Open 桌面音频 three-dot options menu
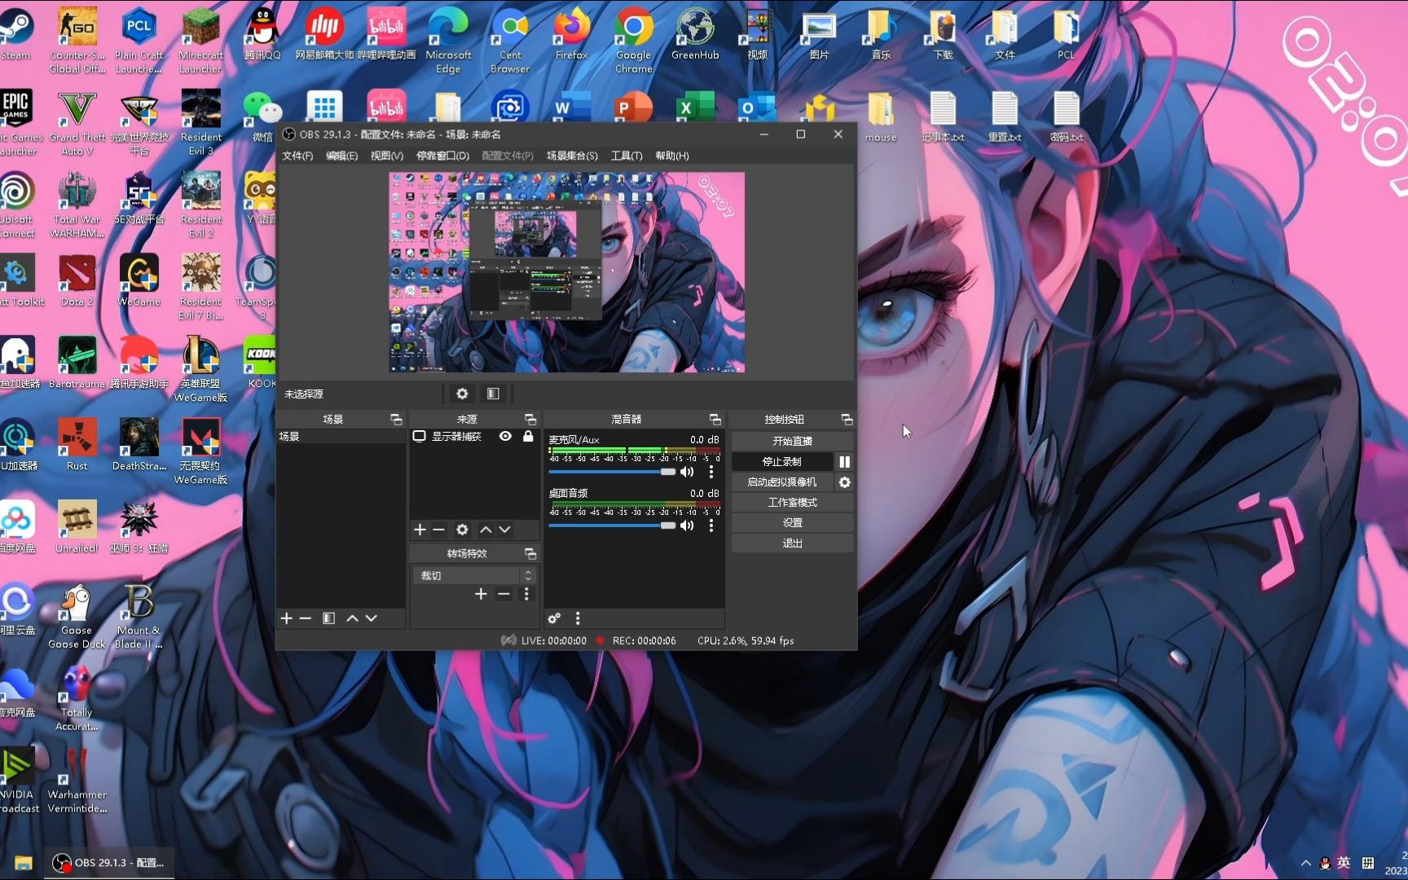Screen dimensions: 1408x880 (x=711, y=526)
